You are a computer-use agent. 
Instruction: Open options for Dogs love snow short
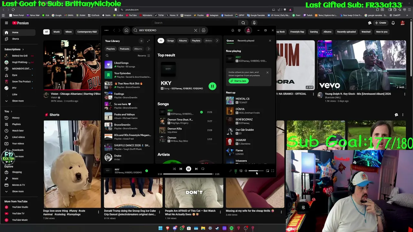click(98, 212)
